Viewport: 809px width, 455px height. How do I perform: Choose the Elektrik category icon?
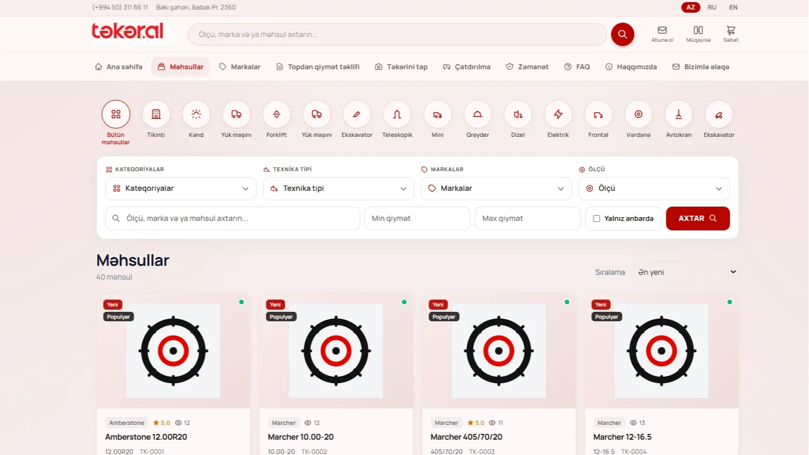558,114
